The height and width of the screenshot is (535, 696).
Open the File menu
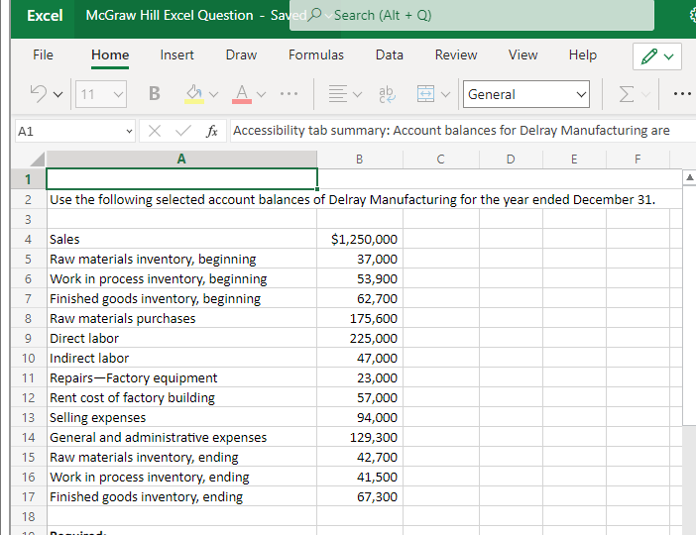tap(43, 55)
